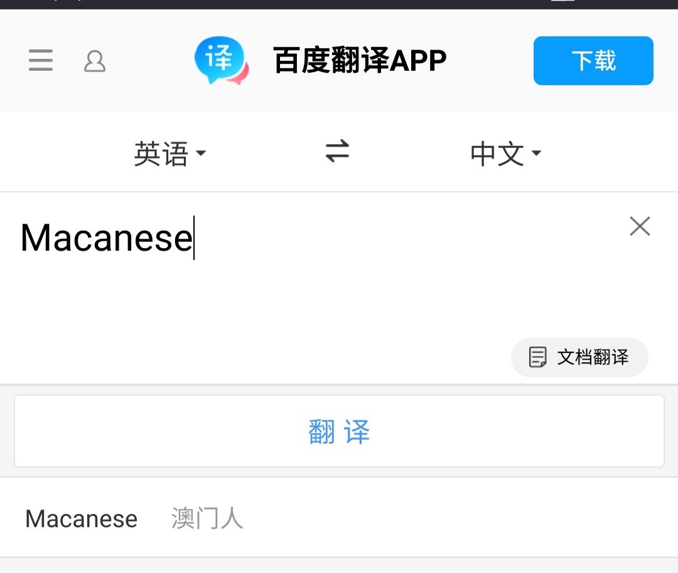Select the Macanese suggestion row

click(339, 518)
